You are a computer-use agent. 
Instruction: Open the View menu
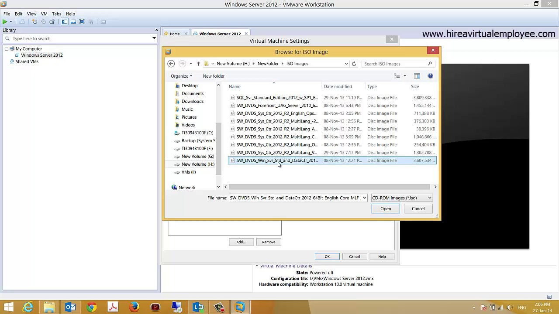coord(31,14)
